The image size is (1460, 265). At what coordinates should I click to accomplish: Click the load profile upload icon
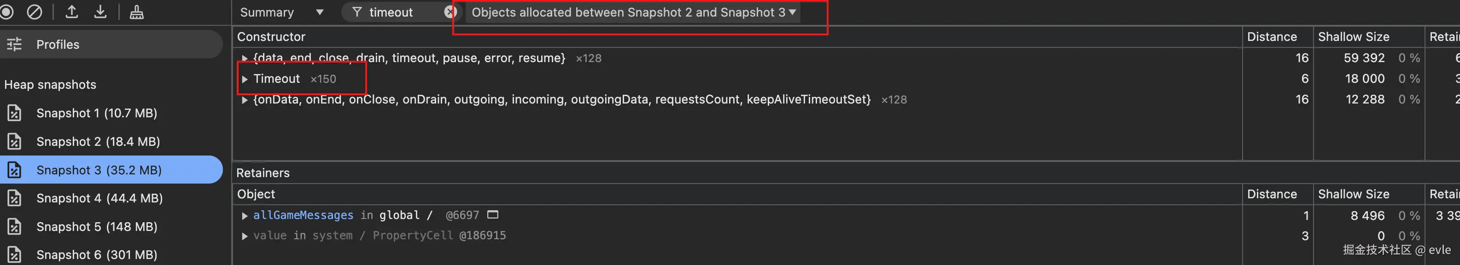tap(71, 12)
